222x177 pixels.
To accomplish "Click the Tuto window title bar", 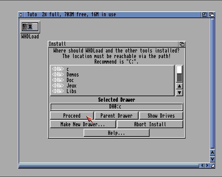I will point(112,15).
